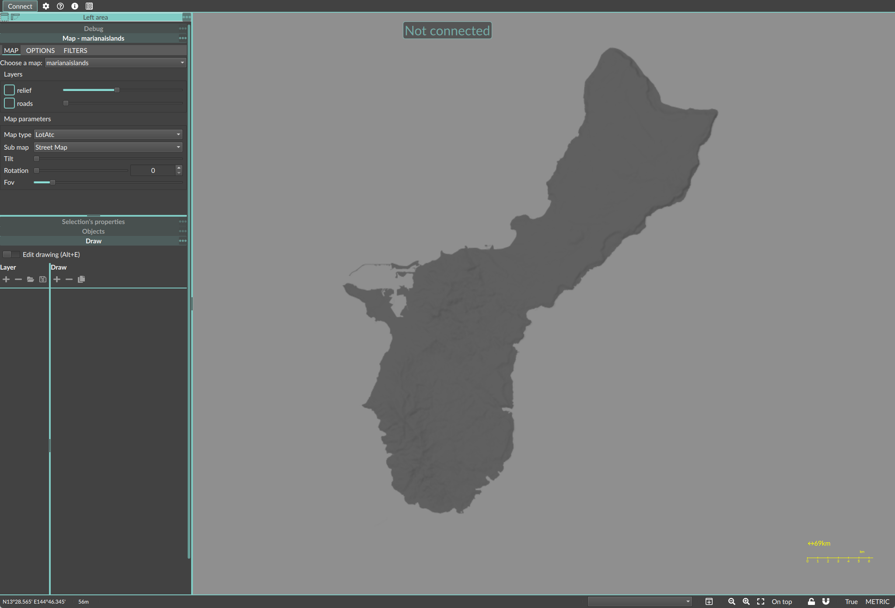Add a new drawing layer with the plus icon
Viewport: 895px width, 608px height.
[x=6, y=279]
